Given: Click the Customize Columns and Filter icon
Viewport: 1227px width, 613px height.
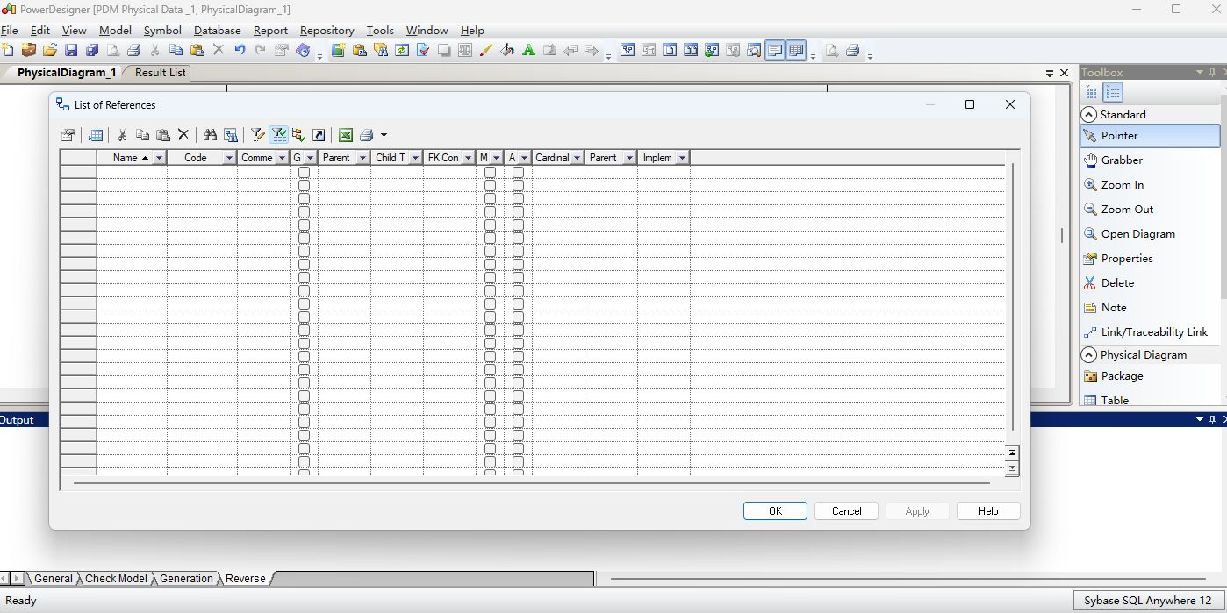Looking at the screenshot, I should [257, 135].
